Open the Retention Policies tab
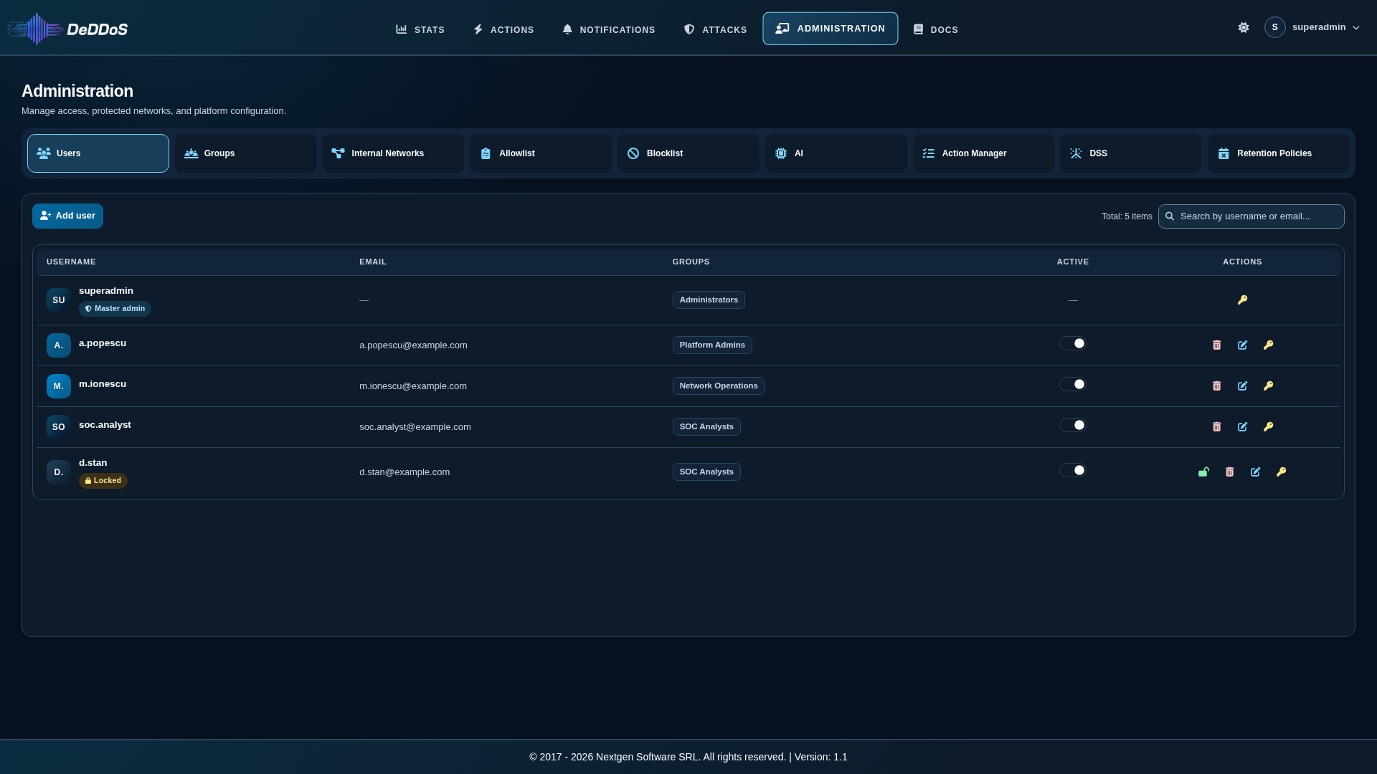Viewport: 1377px width, 774px height. point(1279,153)
